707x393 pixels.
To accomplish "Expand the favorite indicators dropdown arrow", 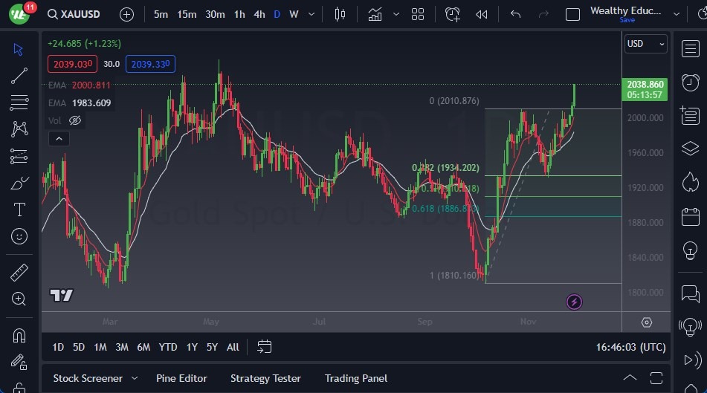I will [396, 14].
